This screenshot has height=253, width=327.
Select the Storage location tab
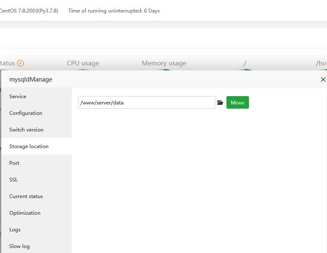(29, 146)
